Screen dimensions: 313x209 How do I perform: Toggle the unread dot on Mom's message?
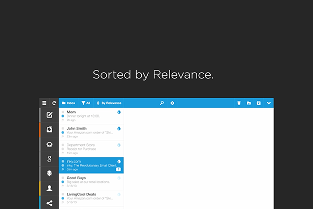pyautogui.click(x=63, y=116)
